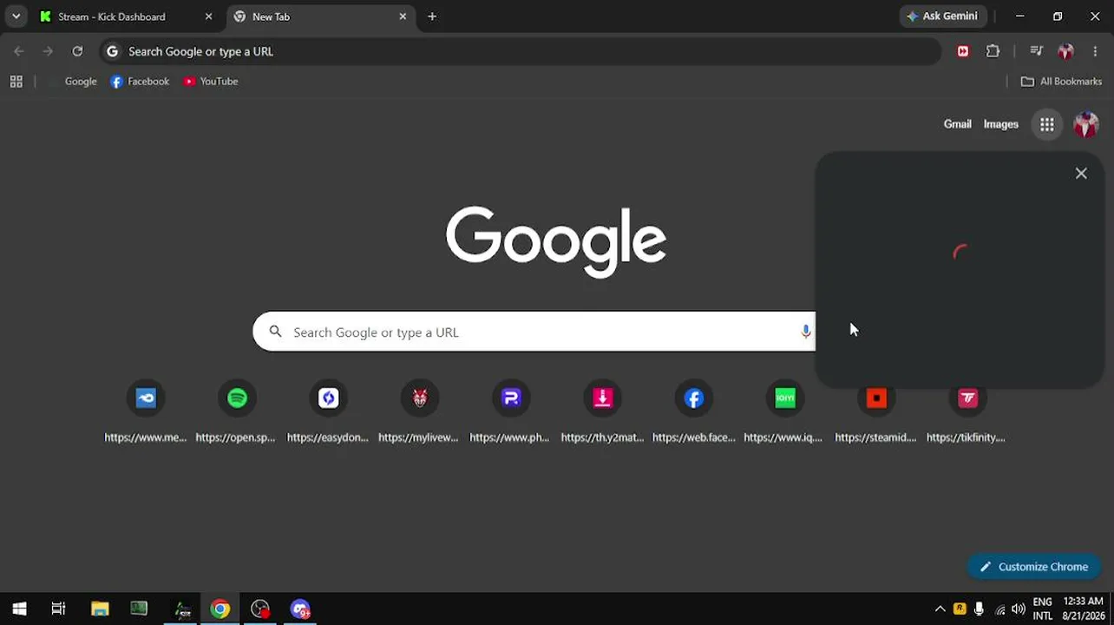Close the Stream - Kick Dashboard tab
The image size is (1114, 625).
208,16
